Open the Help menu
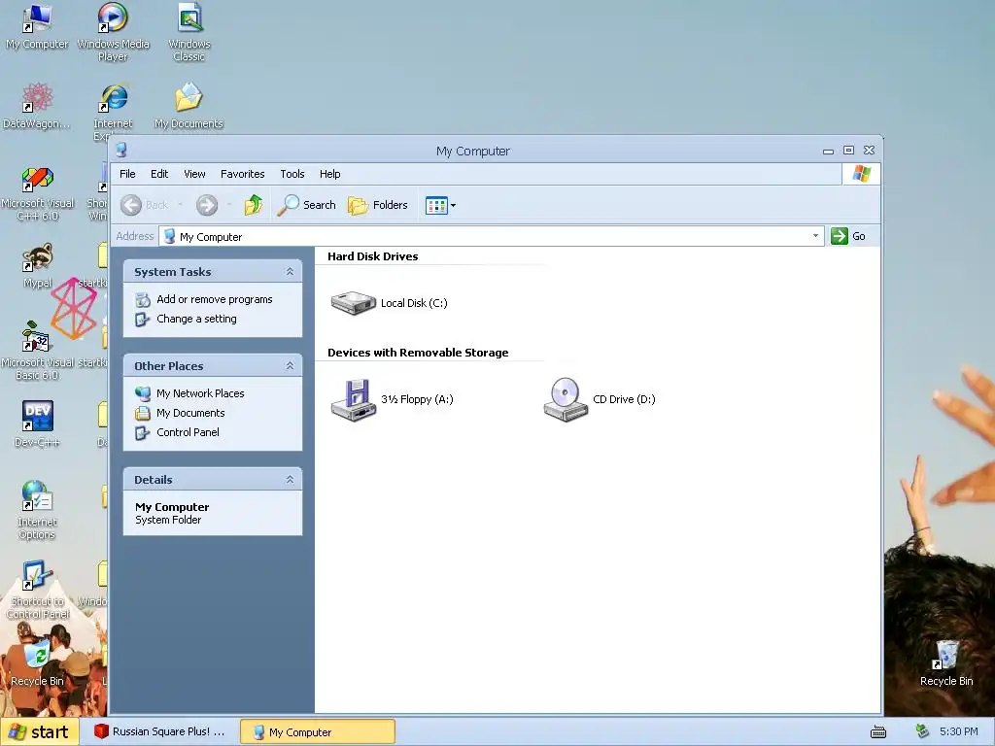This screenshot has width=995, height=746. pyautogui.click(x=329, y=174)
